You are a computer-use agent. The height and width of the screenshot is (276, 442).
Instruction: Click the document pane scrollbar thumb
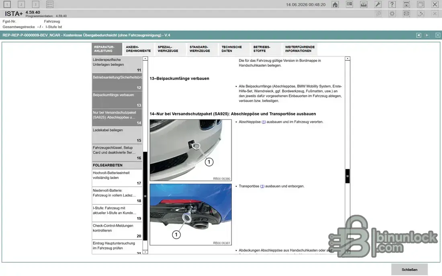348,176
